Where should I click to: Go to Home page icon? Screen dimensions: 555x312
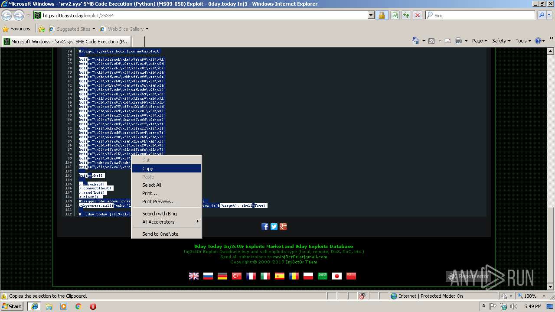tap(416, 41)
